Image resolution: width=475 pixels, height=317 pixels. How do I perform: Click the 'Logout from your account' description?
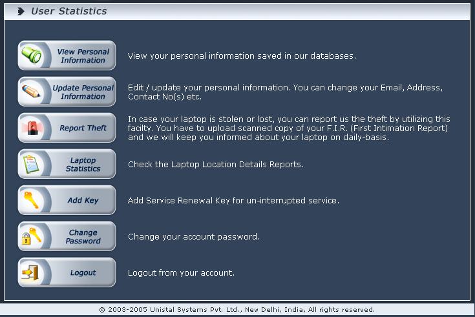click(181, 273)
